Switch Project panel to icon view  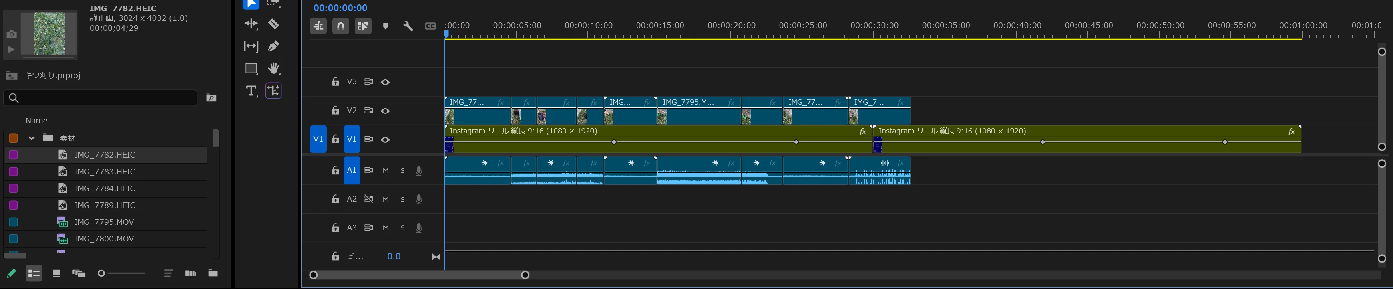click(x=56, y=273)
